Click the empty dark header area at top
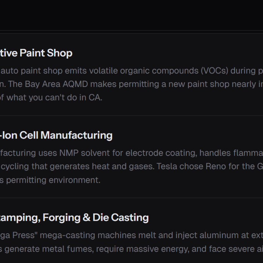 click(x=131, y=15)
